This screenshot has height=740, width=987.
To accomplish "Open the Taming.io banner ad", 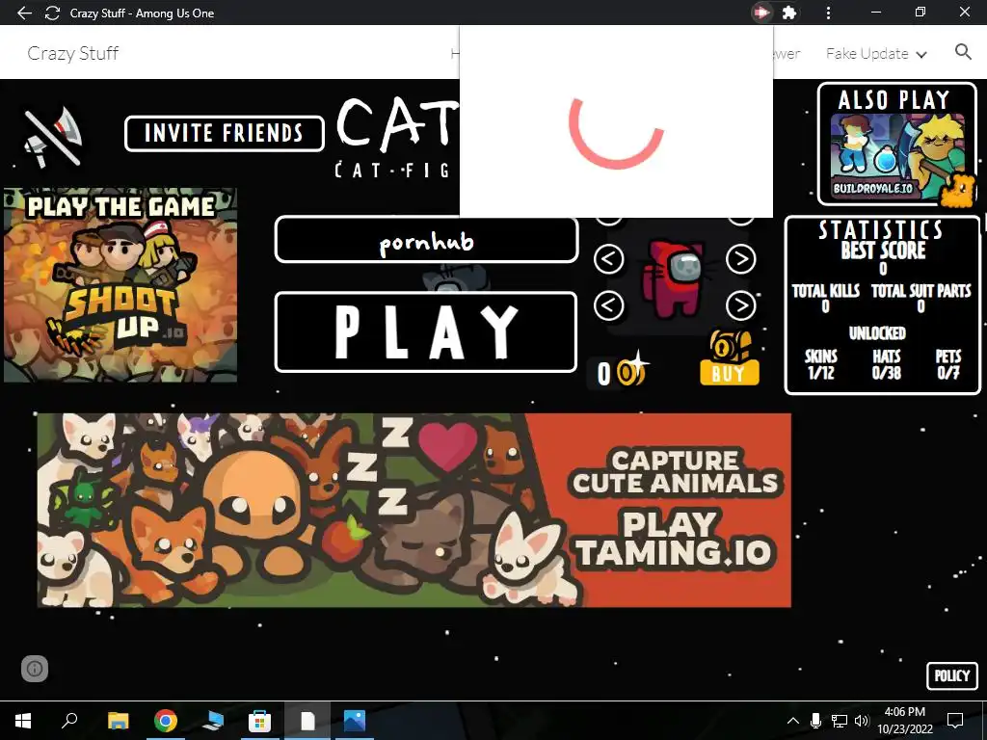I will pyautogui.click(x=414, y=511).
